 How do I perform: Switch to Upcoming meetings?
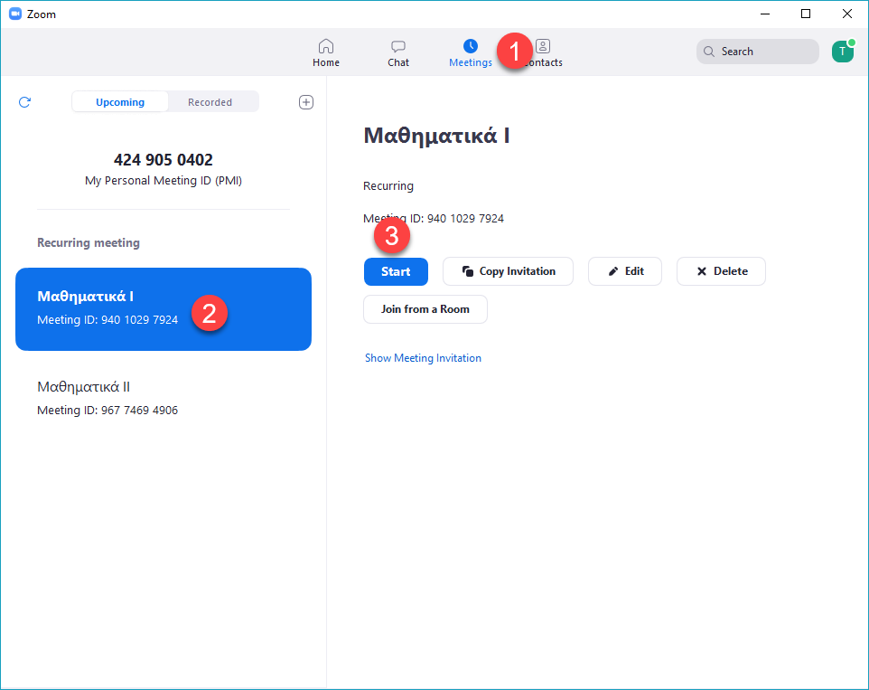coord(120,102)
